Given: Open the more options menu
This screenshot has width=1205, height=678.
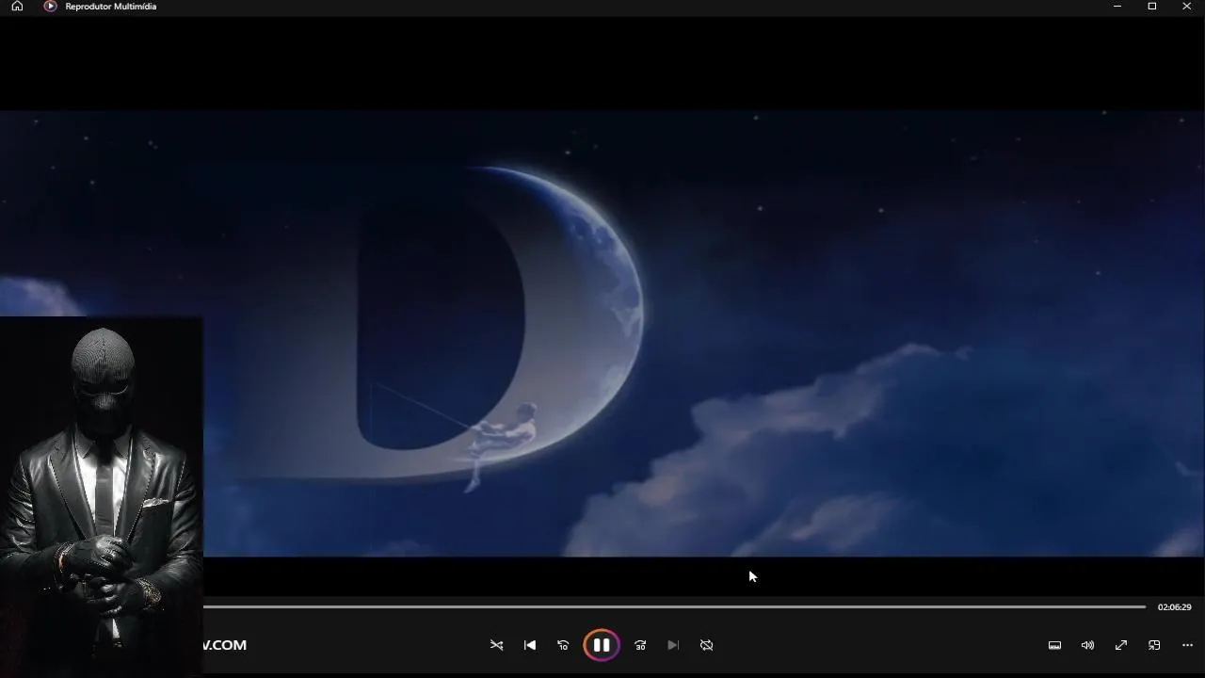Looking at the screenshot, I should 1187,645.
